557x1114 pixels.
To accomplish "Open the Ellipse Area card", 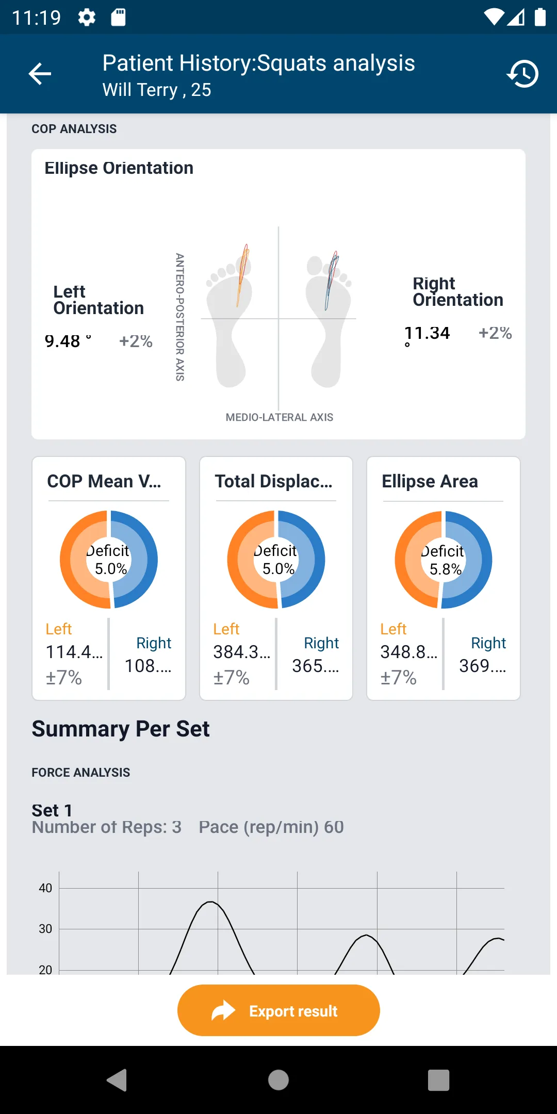I will (444, 578).
